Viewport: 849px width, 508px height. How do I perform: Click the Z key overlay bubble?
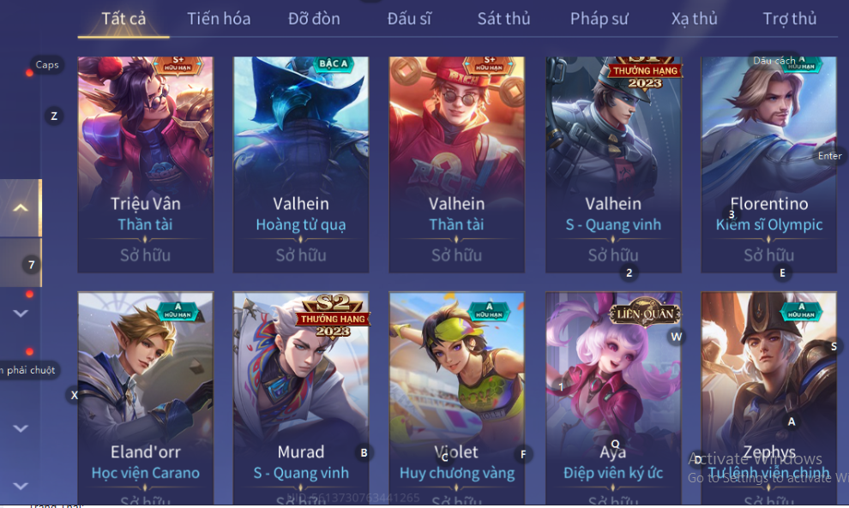[x=54, y=116]
